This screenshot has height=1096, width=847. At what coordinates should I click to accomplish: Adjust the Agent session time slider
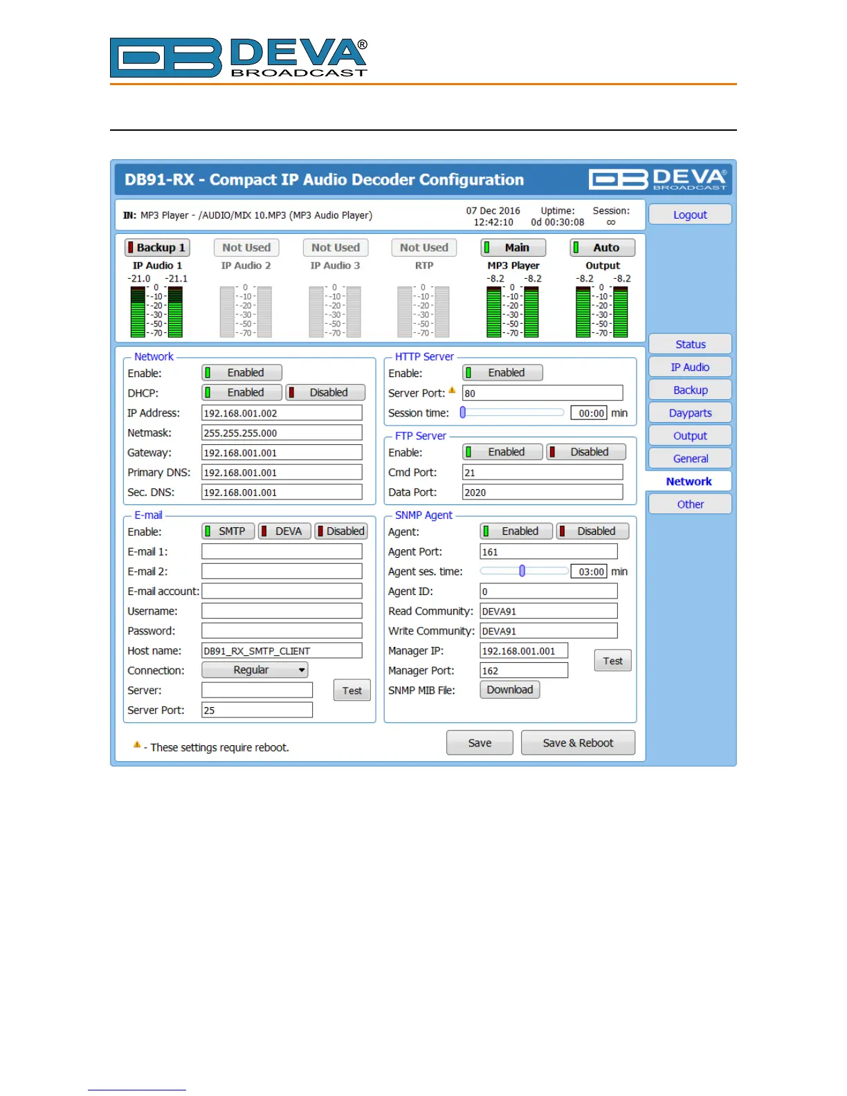pos(524,571)
